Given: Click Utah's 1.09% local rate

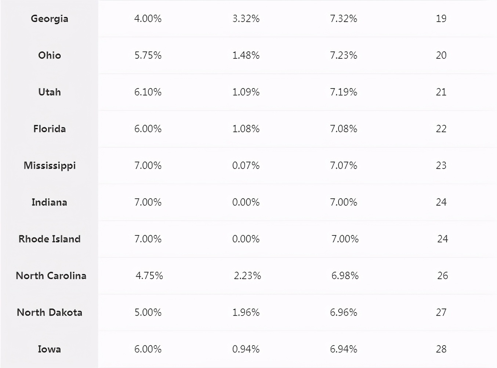Looking at the screenshot, I should [246, 92].
